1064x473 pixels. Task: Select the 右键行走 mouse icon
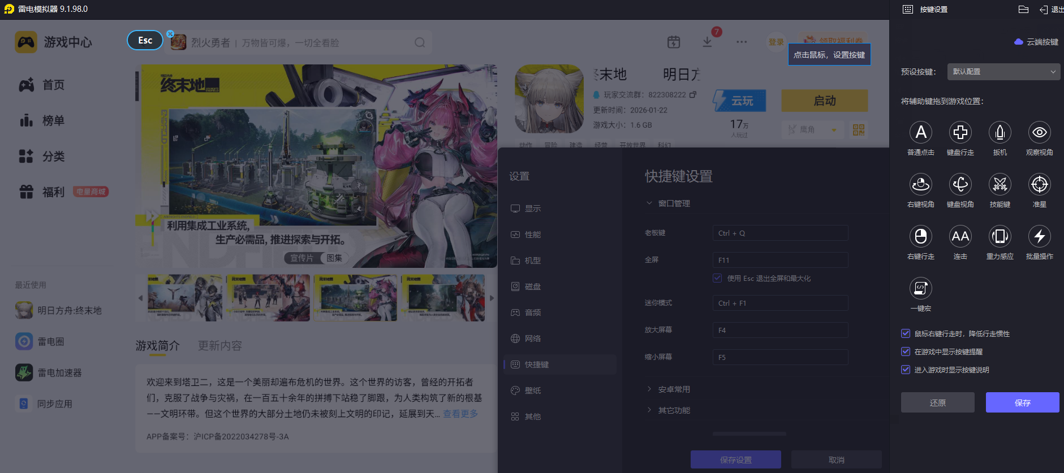[x=921, y=236]
